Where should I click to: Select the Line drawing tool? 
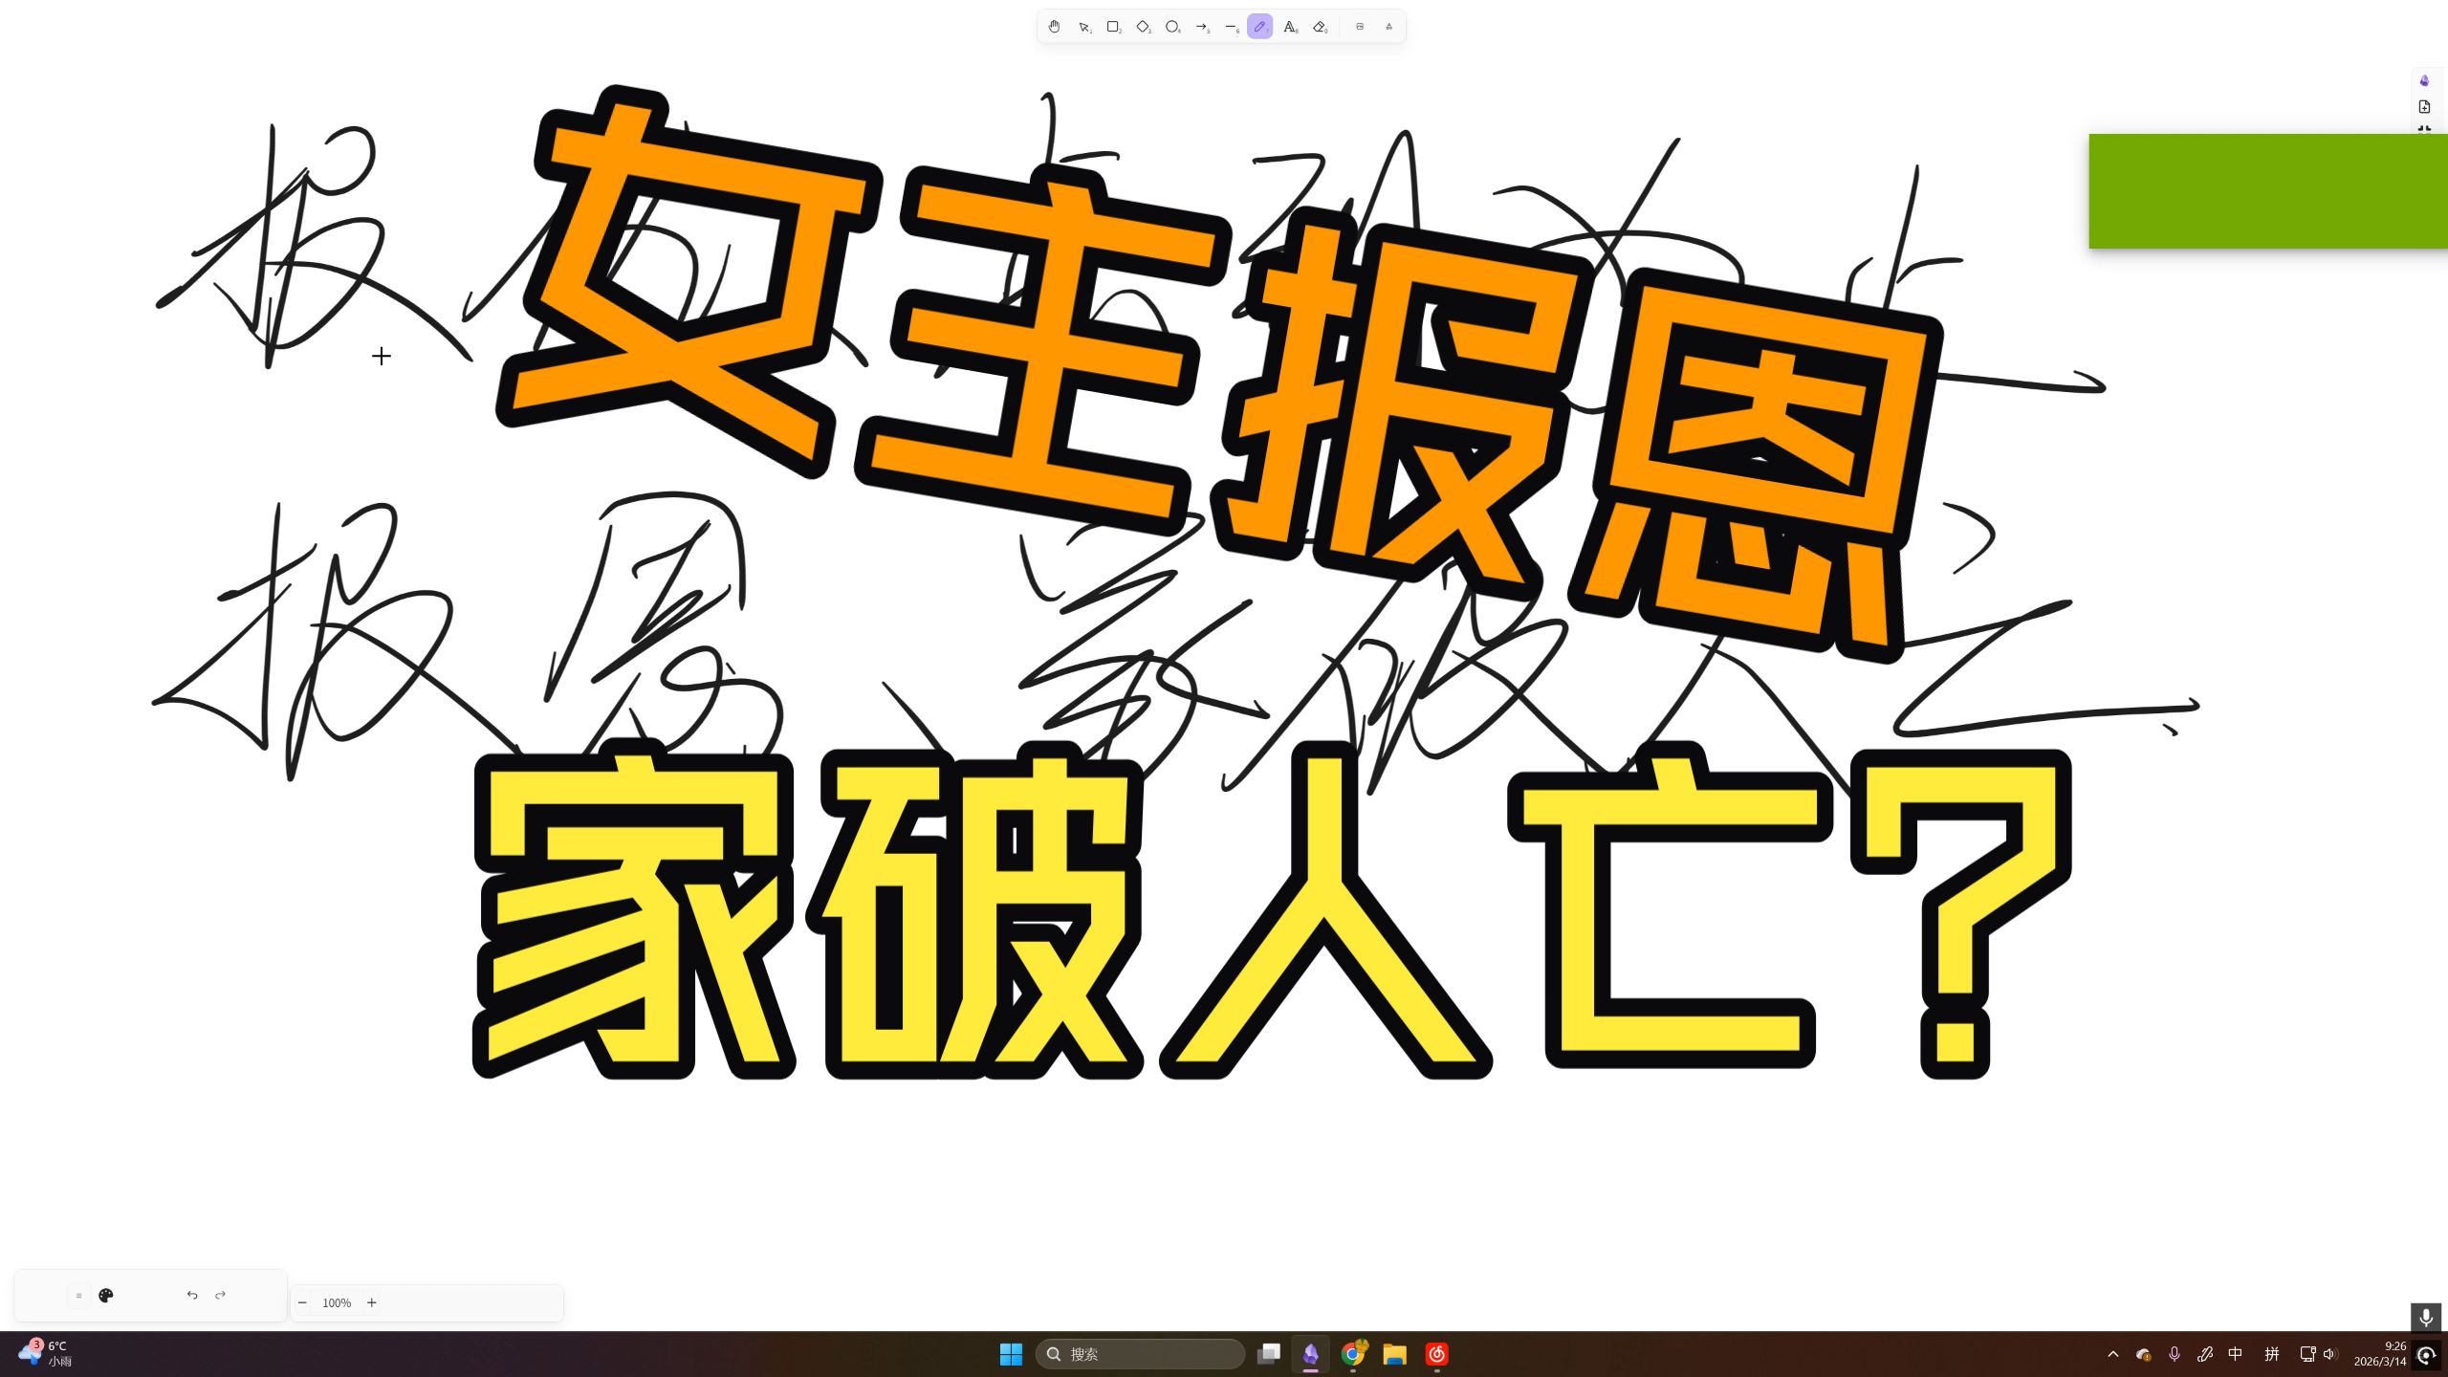tap(1232, 26)
